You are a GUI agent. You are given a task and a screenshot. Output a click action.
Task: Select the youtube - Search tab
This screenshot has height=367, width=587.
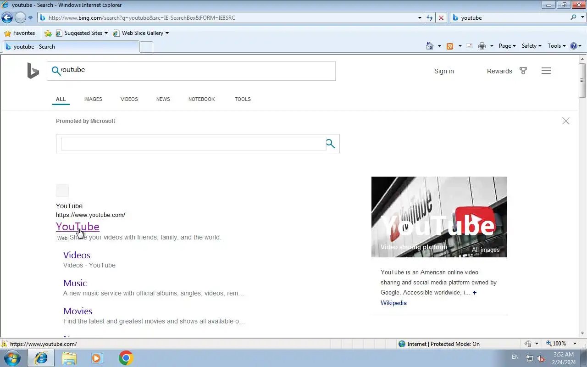coord(71,47)
